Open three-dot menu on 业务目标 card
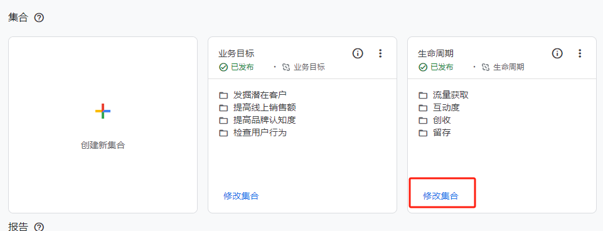603x231 pixels. pos(380,53)
